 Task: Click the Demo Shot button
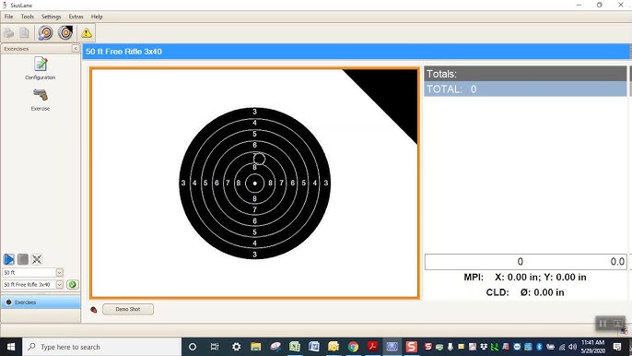tap(128, 309)
